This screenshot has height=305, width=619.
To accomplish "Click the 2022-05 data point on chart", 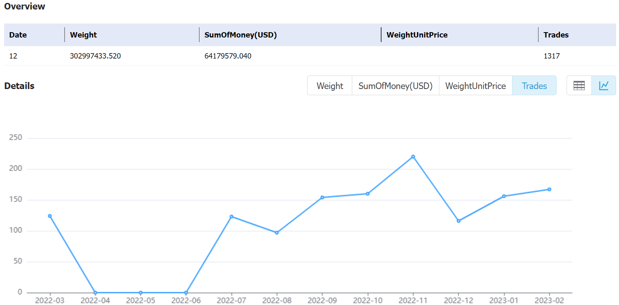I will click(x=141, y=293).
